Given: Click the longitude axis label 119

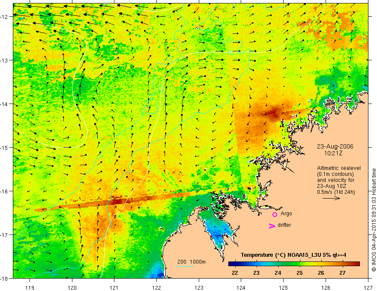Looking at the screenshot, I should click(x=30, y=288).
